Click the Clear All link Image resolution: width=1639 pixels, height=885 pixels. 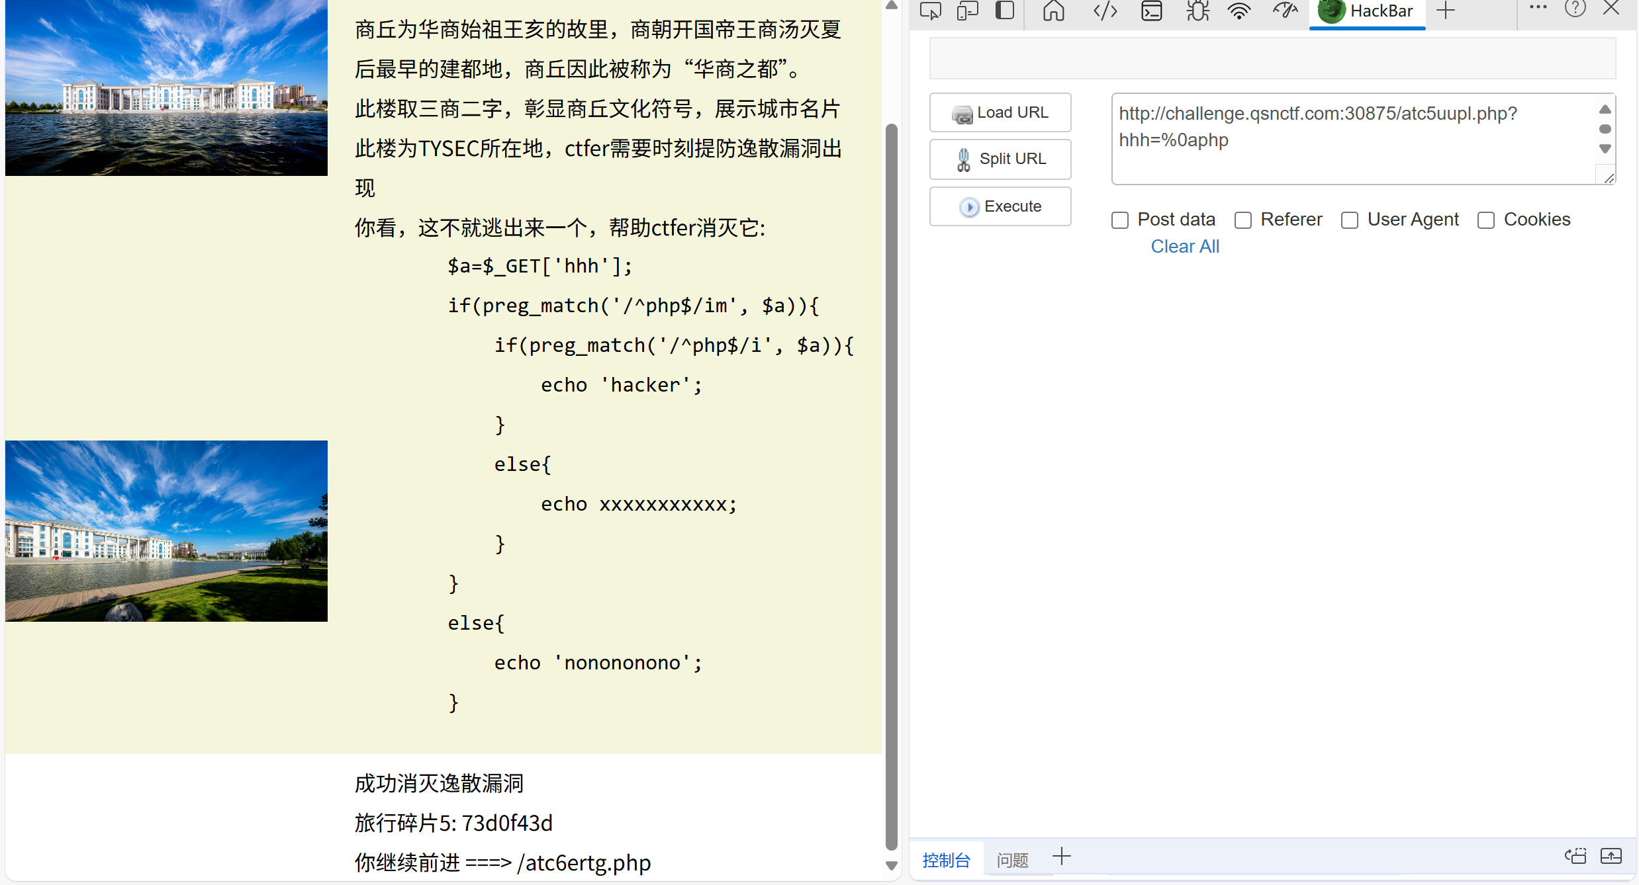[1184, 247]
